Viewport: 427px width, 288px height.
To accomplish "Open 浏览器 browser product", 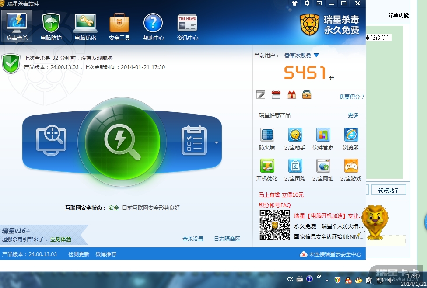I will 351,139.
